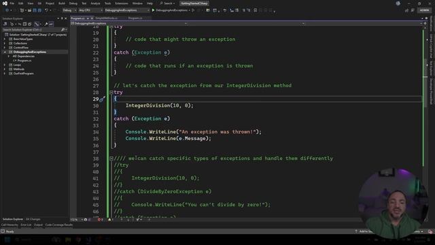Click the account profile avatar icon

click(398, 3)
